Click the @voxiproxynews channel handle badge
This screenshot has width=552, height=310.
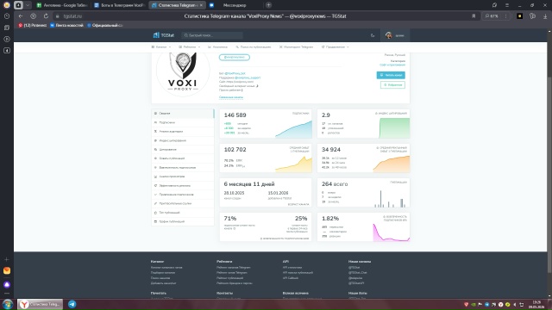pos(235,58)
